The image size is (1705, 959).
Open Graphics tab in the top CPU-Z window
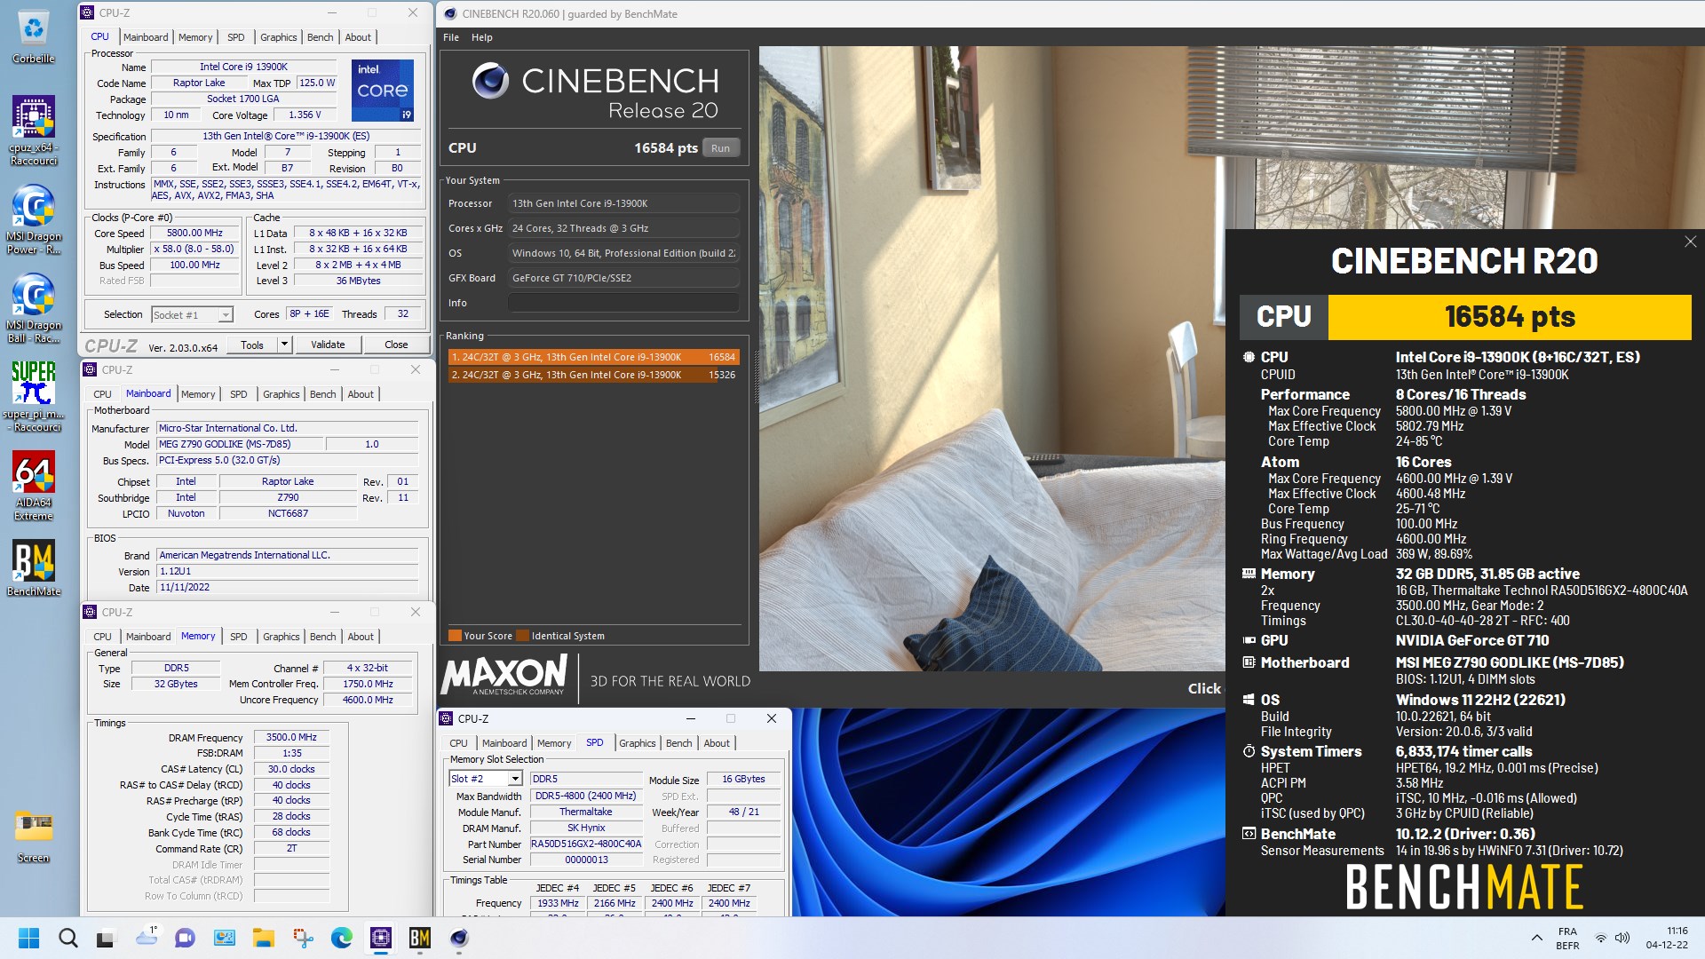click(278, 37)
